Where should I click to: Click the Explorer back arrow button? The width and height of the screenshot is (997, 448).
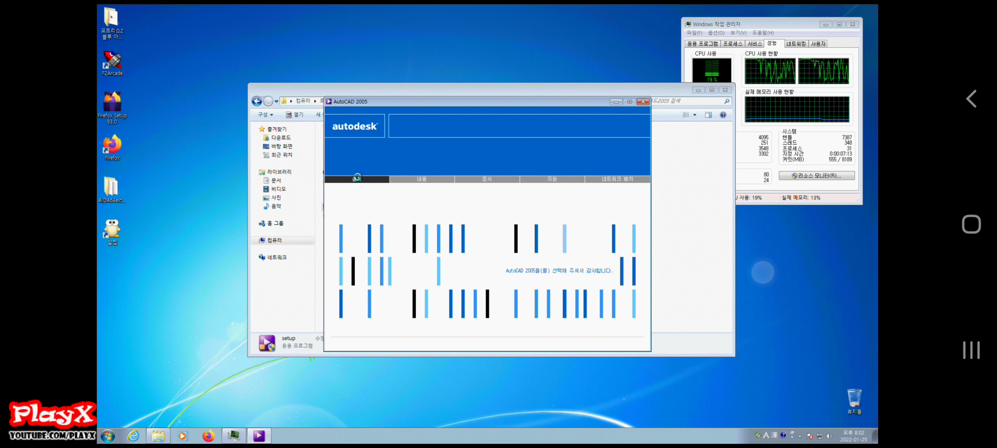257,101
